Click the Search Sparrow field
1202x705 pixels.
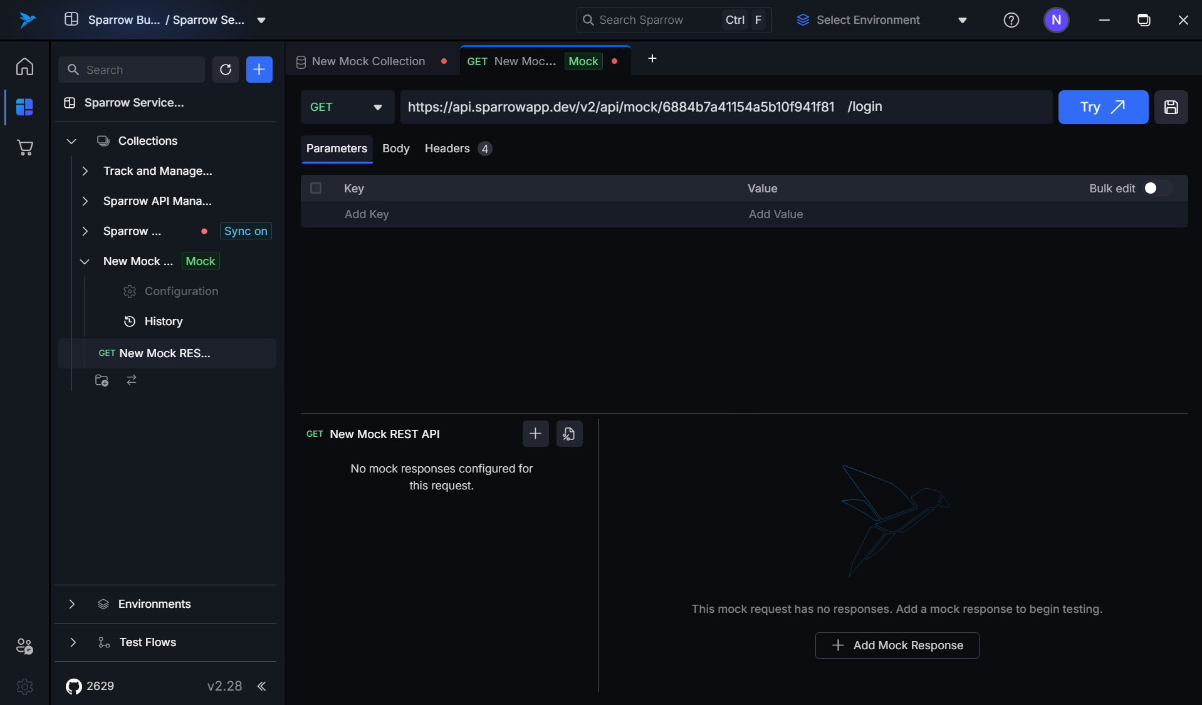pos(674,20)
